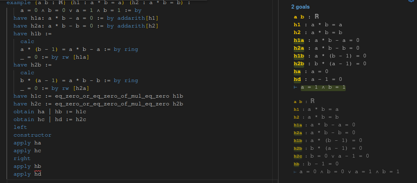Image resolution: width=417 pixels, height=183 pixels.
Task: Click the ℝ type in the first goal
Action: [316, 17]
